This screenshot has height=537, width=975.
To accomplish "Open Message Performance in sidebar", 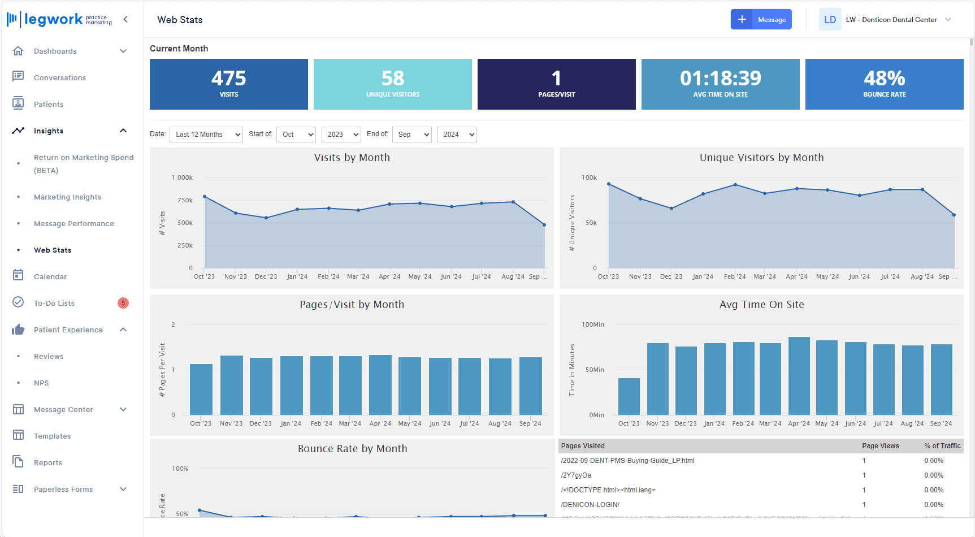I will click(73, 223).
